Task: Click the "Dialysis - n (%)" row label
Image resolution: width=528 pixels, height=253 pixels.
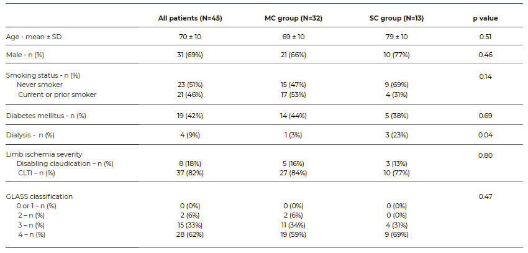Action: tap(30, 135)
